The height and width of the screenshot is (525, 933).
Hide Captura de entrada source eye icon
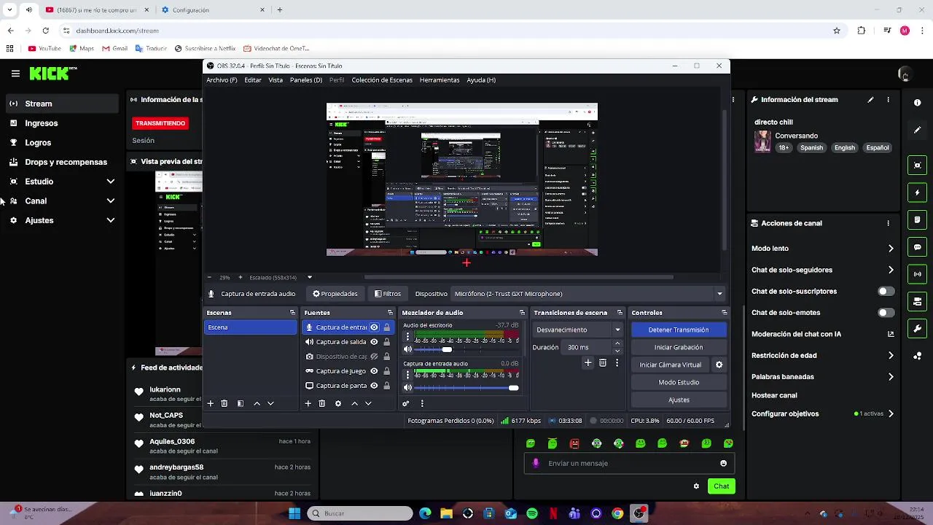(374, 327)
